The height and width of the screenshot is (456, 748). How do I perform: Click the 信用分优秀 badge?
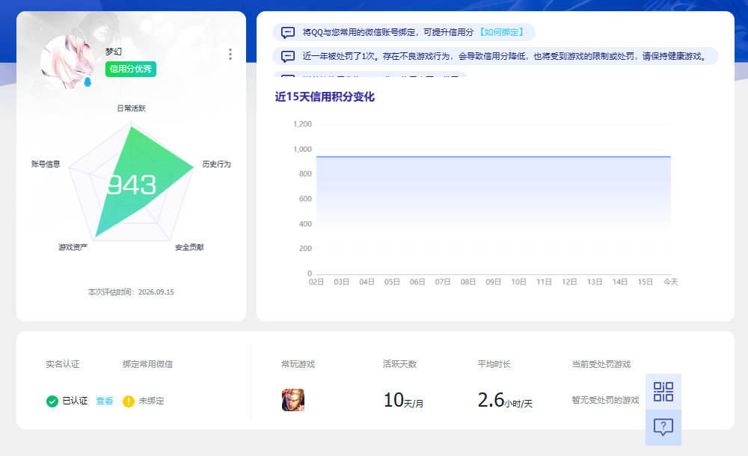[x=131, y=70]
